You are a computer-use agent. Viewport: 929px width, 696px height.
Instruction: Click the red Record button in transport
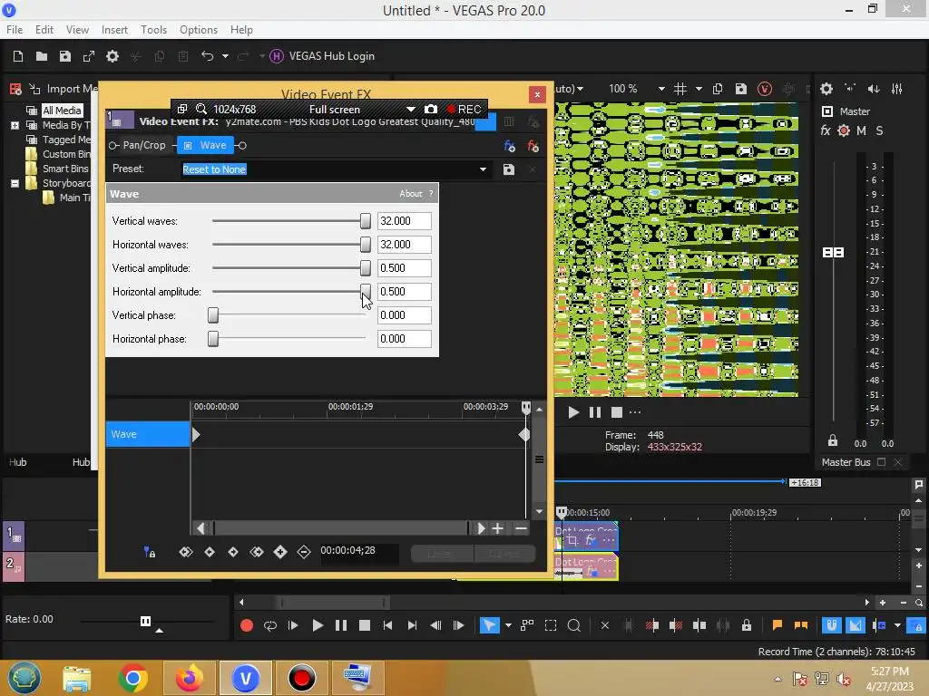(247, 625)
